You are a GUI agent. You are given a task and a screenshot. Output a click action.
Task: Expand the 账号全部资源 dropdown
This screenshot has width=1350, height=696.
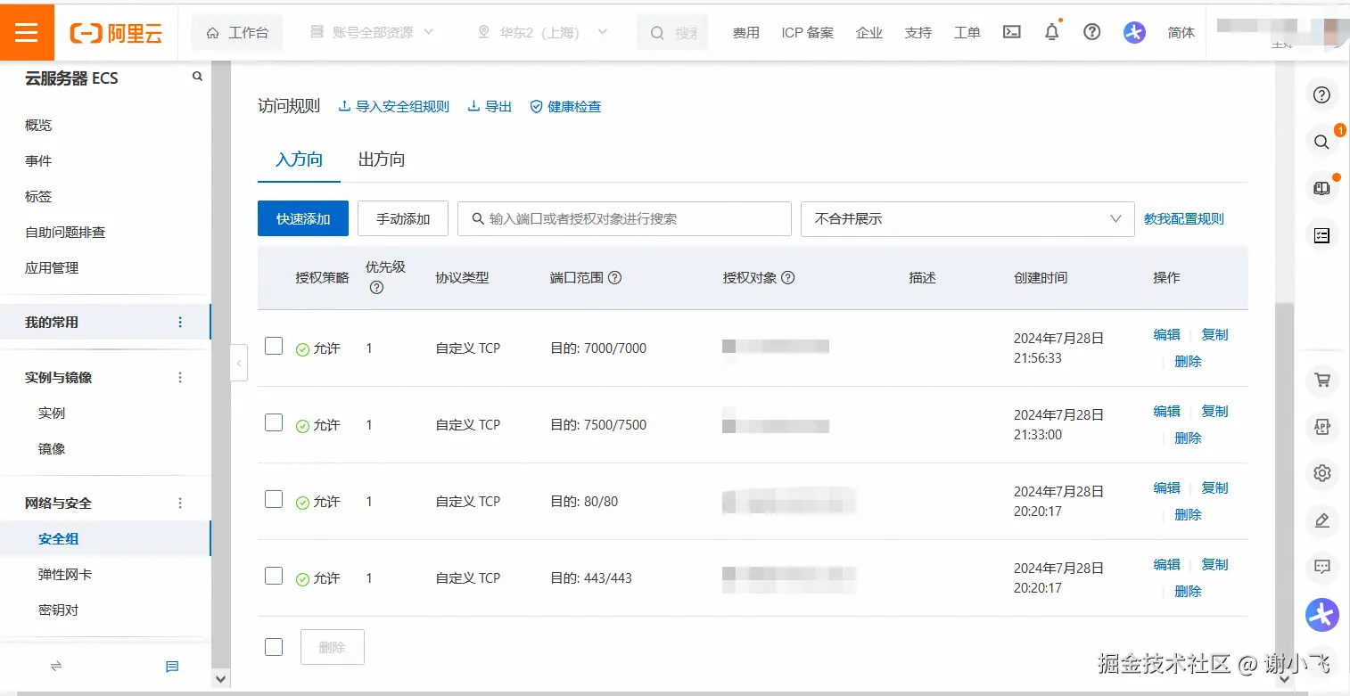372,32
